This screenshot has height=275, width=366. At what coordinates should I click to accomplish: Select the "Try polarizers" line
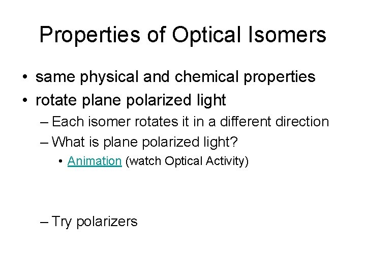[x=95, y=222]
